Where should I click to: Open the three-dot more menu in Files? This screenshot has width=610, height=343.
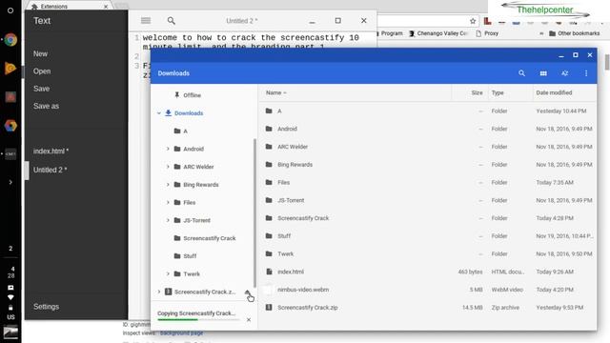coord(586,73)
